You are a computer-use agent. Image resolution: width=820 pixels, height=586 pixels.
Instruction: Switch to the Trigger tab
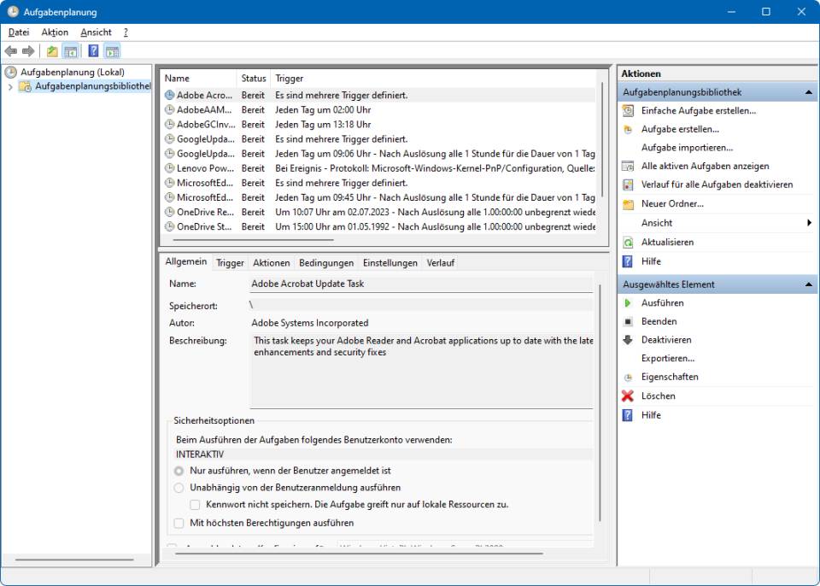(x=229, y=262)
